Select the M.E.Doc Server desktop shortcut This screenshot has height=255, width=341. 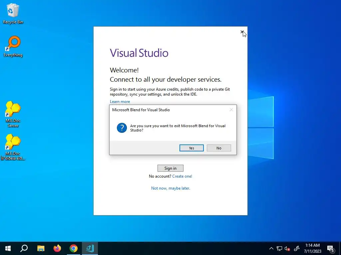[13, 114]
